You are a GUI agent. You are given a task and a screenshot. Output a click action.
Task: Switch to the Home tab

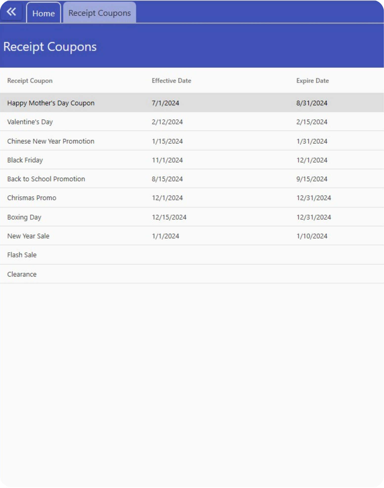point(43,13)
